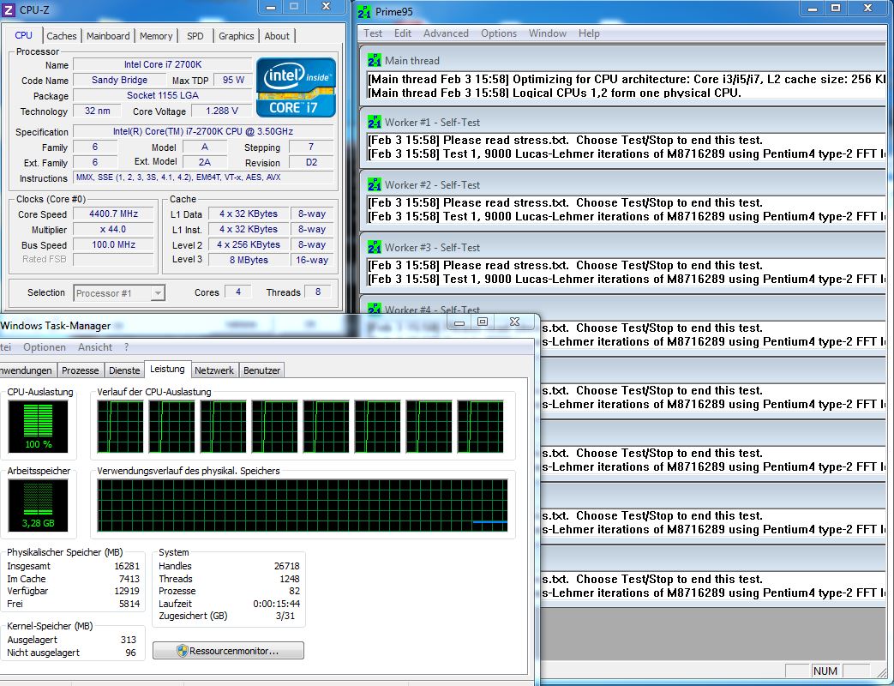Switch to the Memory tab in CPU-Z
Viewport: 894px width, 686px height.
coord(156,36)
